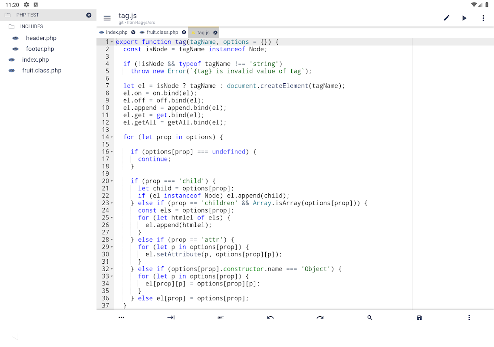Click line number 37 in gutter

pos(105,305)
